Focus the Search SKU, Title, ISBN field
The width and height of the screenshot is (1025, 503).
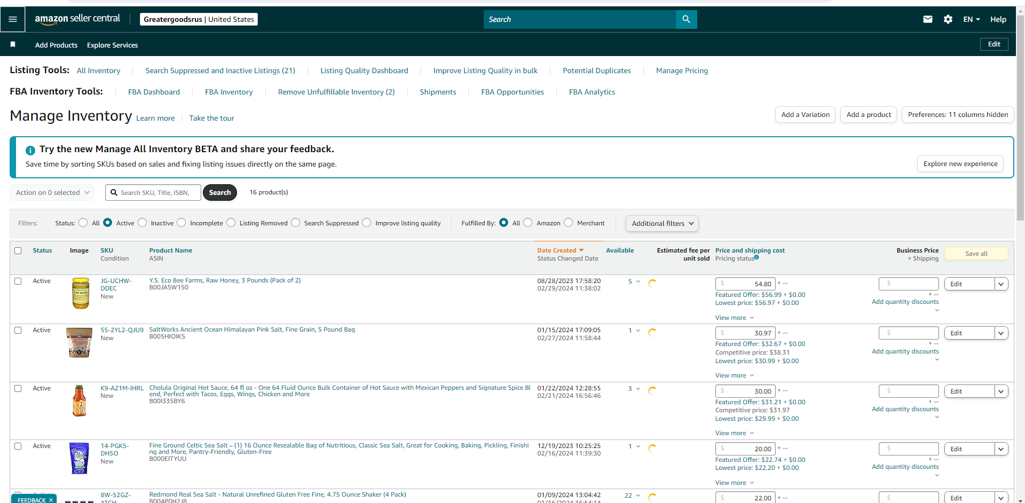[x=153, y=193]
